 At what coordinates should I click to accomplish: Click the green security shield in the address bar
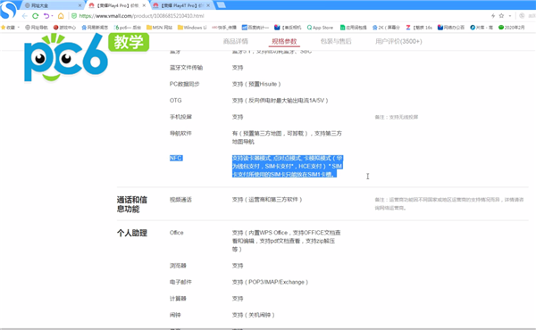point(74,16)
